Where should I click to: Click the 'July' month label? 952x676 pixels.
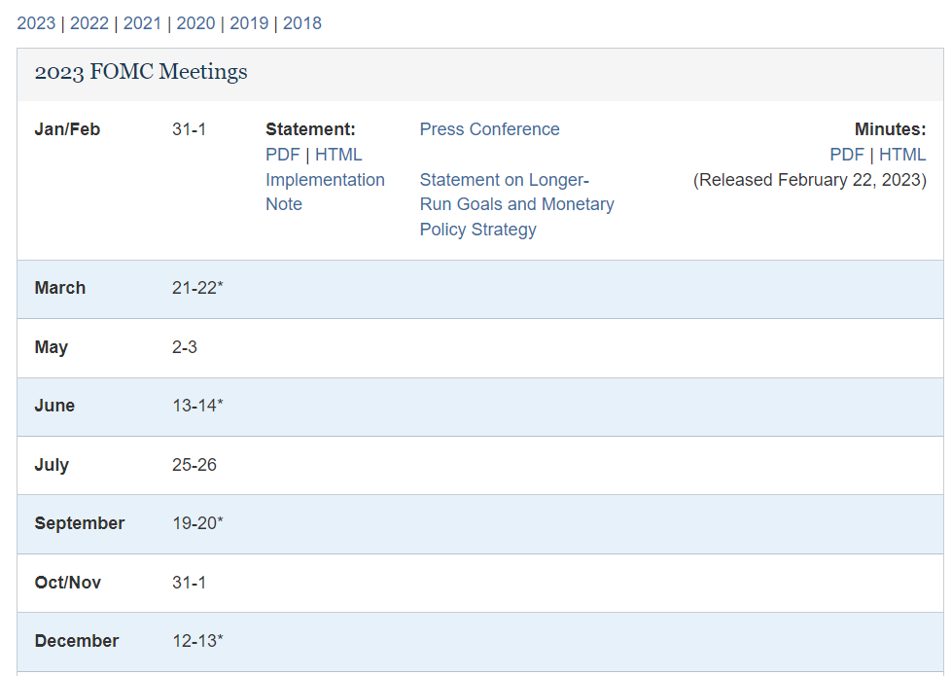coord(52,465)
